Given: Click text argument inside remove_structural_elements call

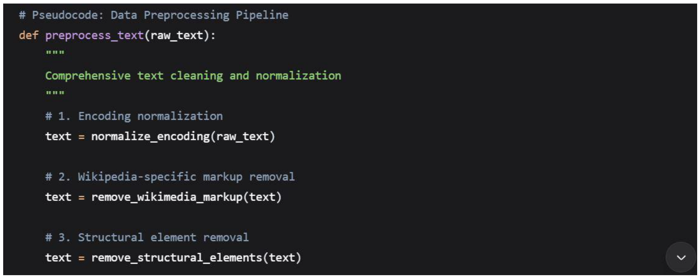Looking at the screenshot, I should [282, 258].
